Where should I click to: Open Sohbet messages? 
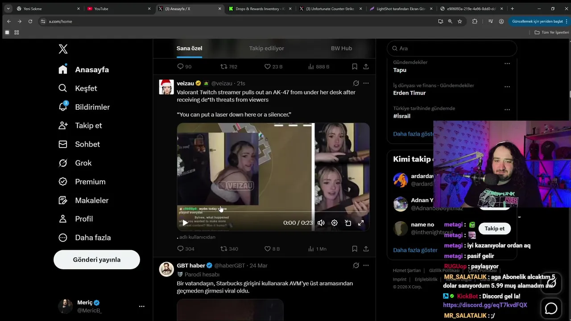click(79, 144)
